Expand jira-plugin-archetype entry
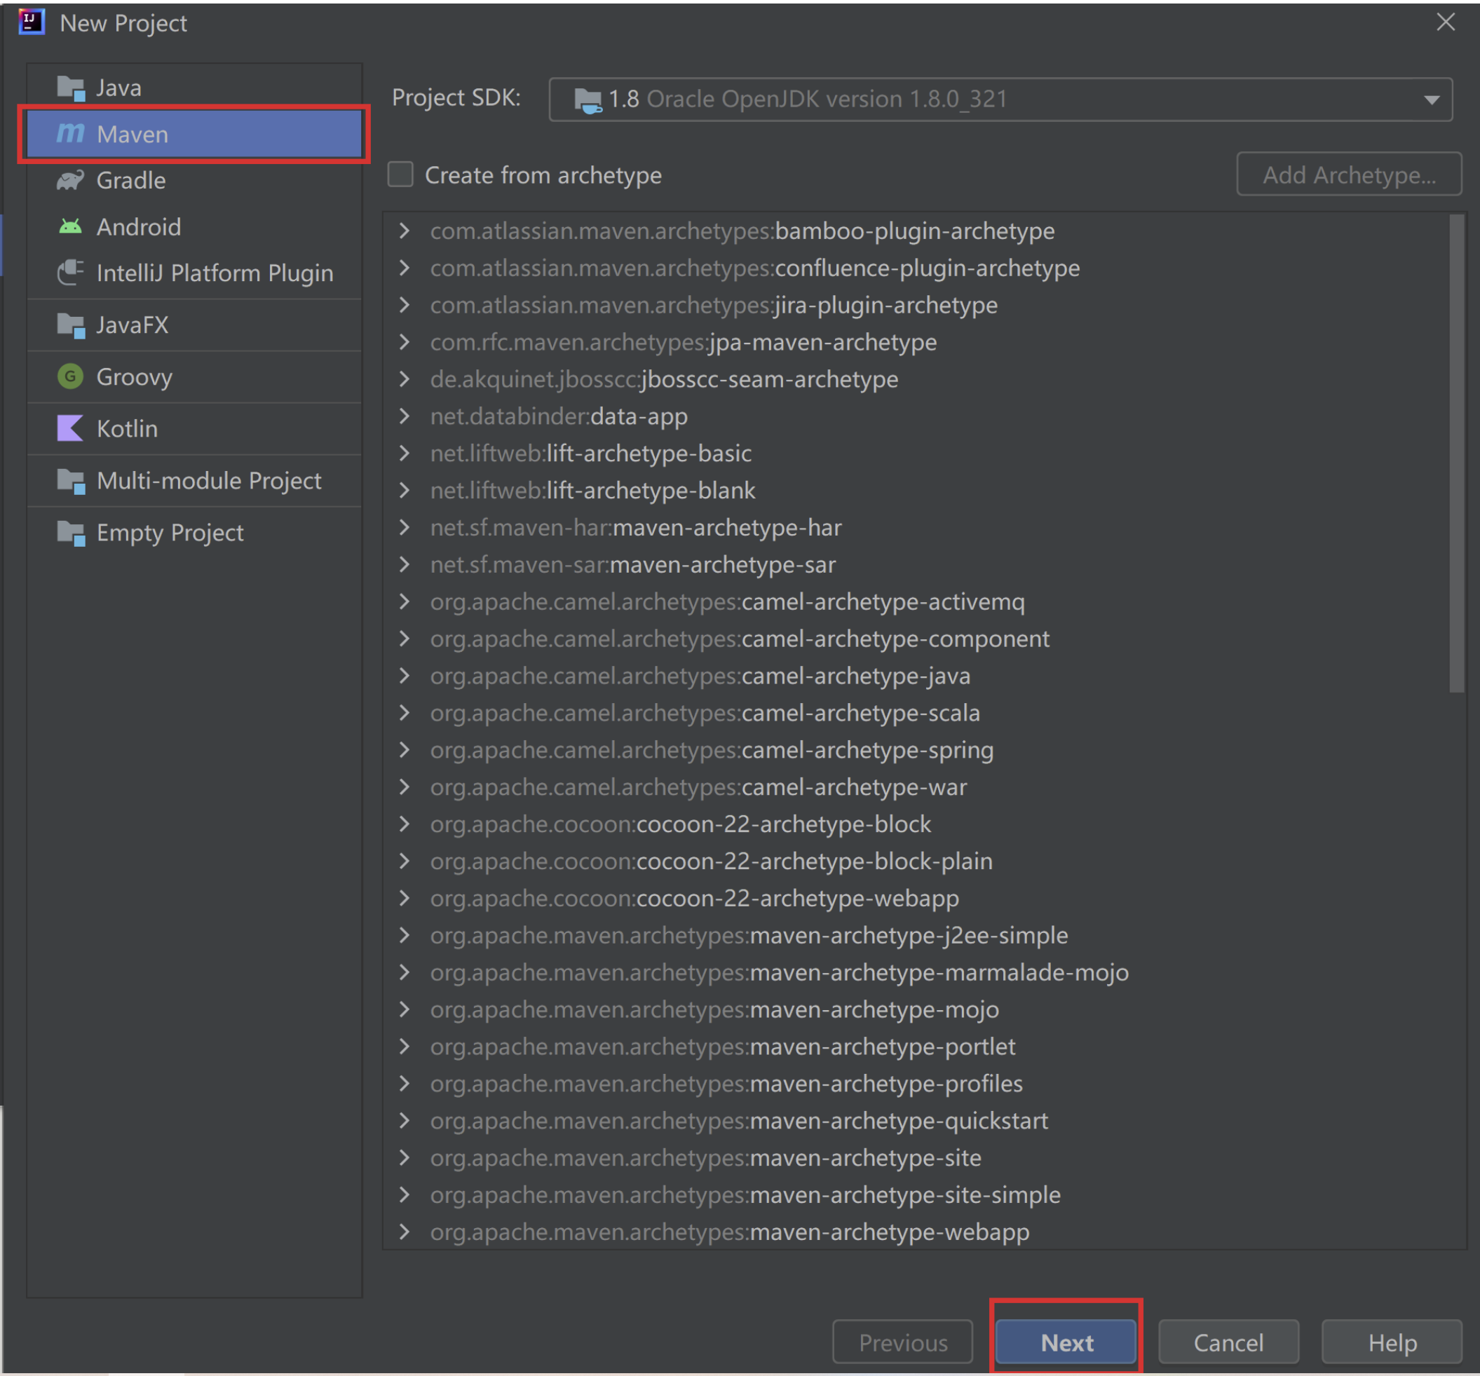The height and width of the screenshot is (1376, 1480). pos(405,305)
